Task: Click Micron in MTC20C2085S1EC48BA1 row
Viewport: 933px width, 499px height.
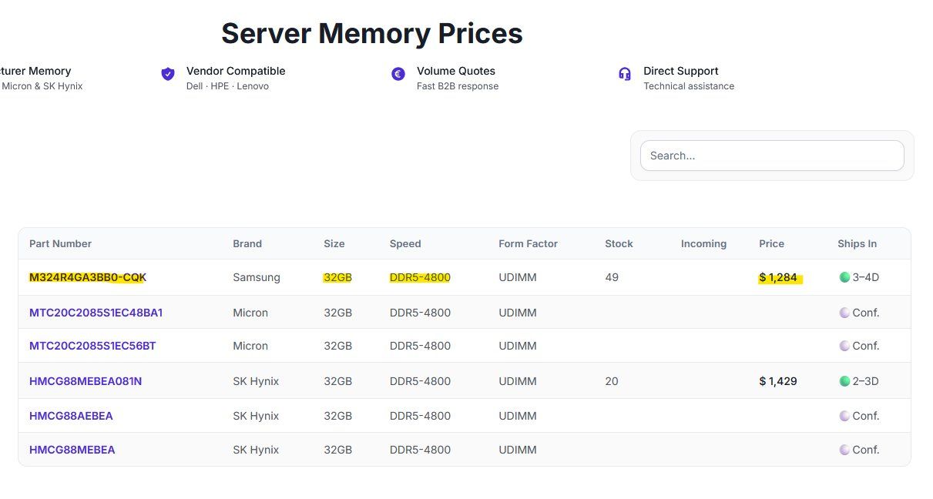Action: click(x=250, y=313)
